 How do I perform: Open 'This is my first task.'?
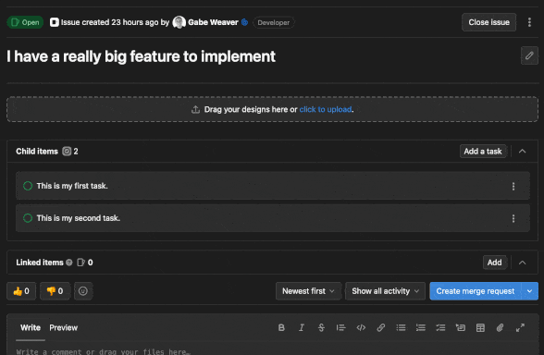pos(72,186)
